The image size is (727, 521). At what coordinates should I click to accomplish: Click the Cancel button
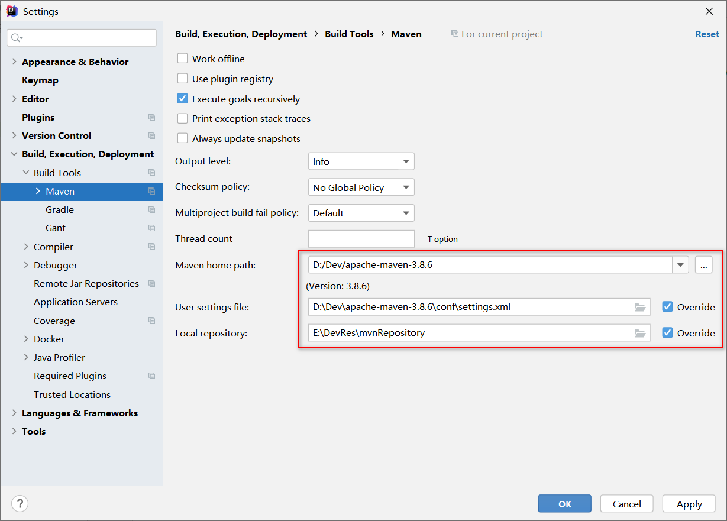tap(626, 504)
